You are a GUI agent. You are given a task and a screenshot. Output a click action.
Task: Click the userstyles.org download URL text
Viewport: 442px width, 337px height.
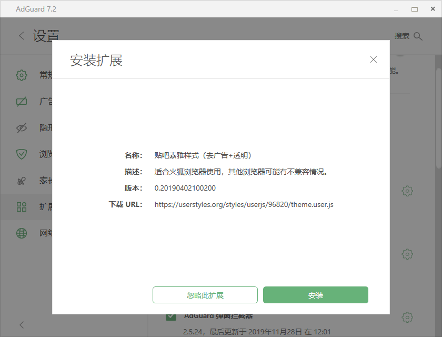pos(244,204)
